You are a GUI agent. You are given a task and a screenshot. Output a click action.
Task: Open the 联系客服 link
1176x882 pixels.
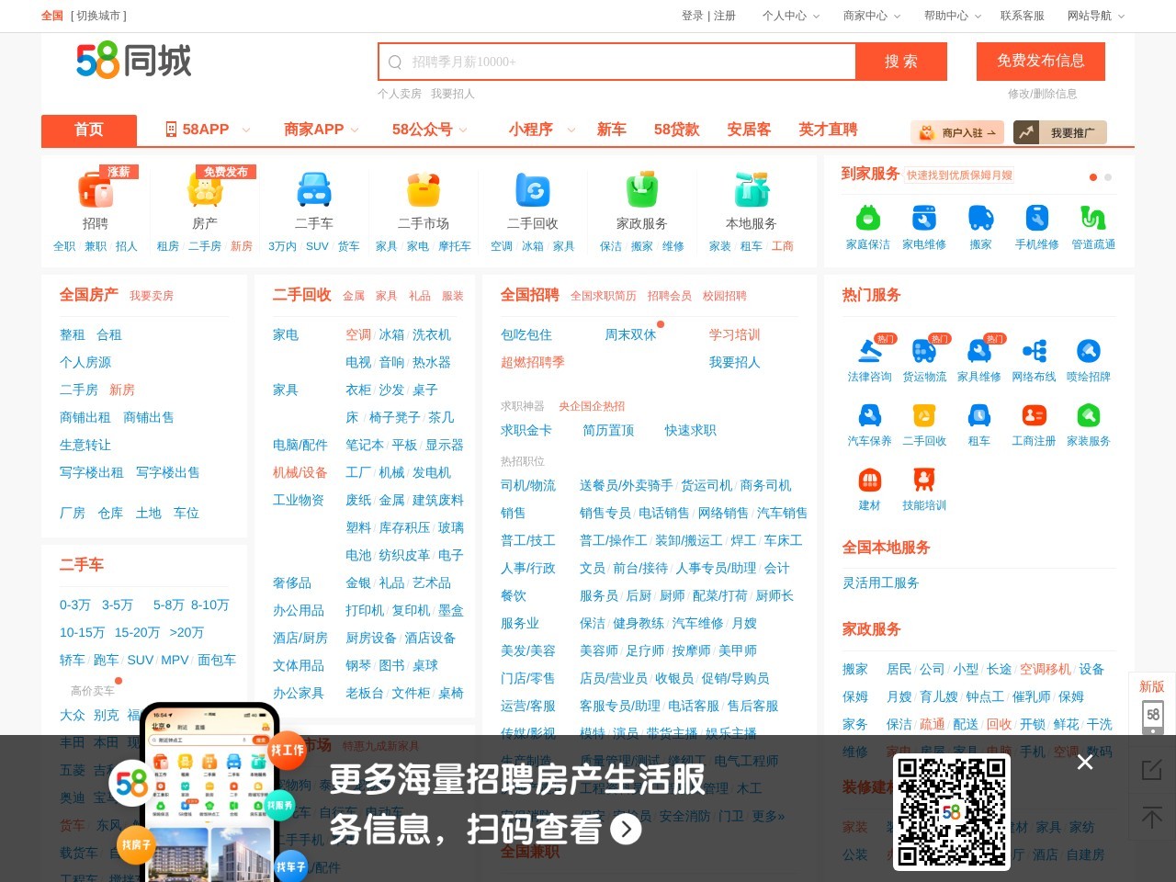(1023, 16)
